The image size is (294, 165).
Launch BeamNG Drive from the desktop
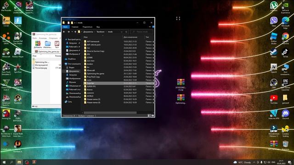(x=6, y=38)
